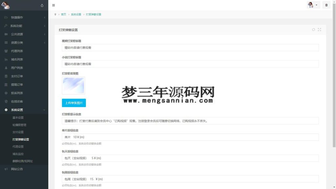Click the gear icon next to 系统设置

5,110
